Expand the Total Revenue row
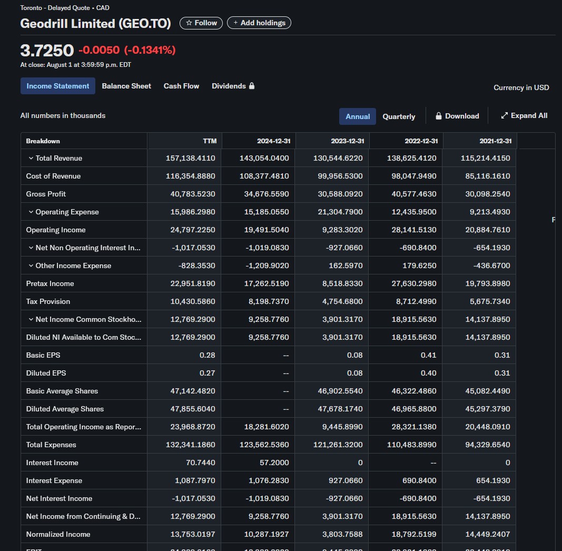Viewport: 562px width, 551px height. point(31,158)
